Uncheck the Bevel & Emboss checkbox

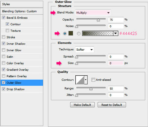tap(4, 17)
